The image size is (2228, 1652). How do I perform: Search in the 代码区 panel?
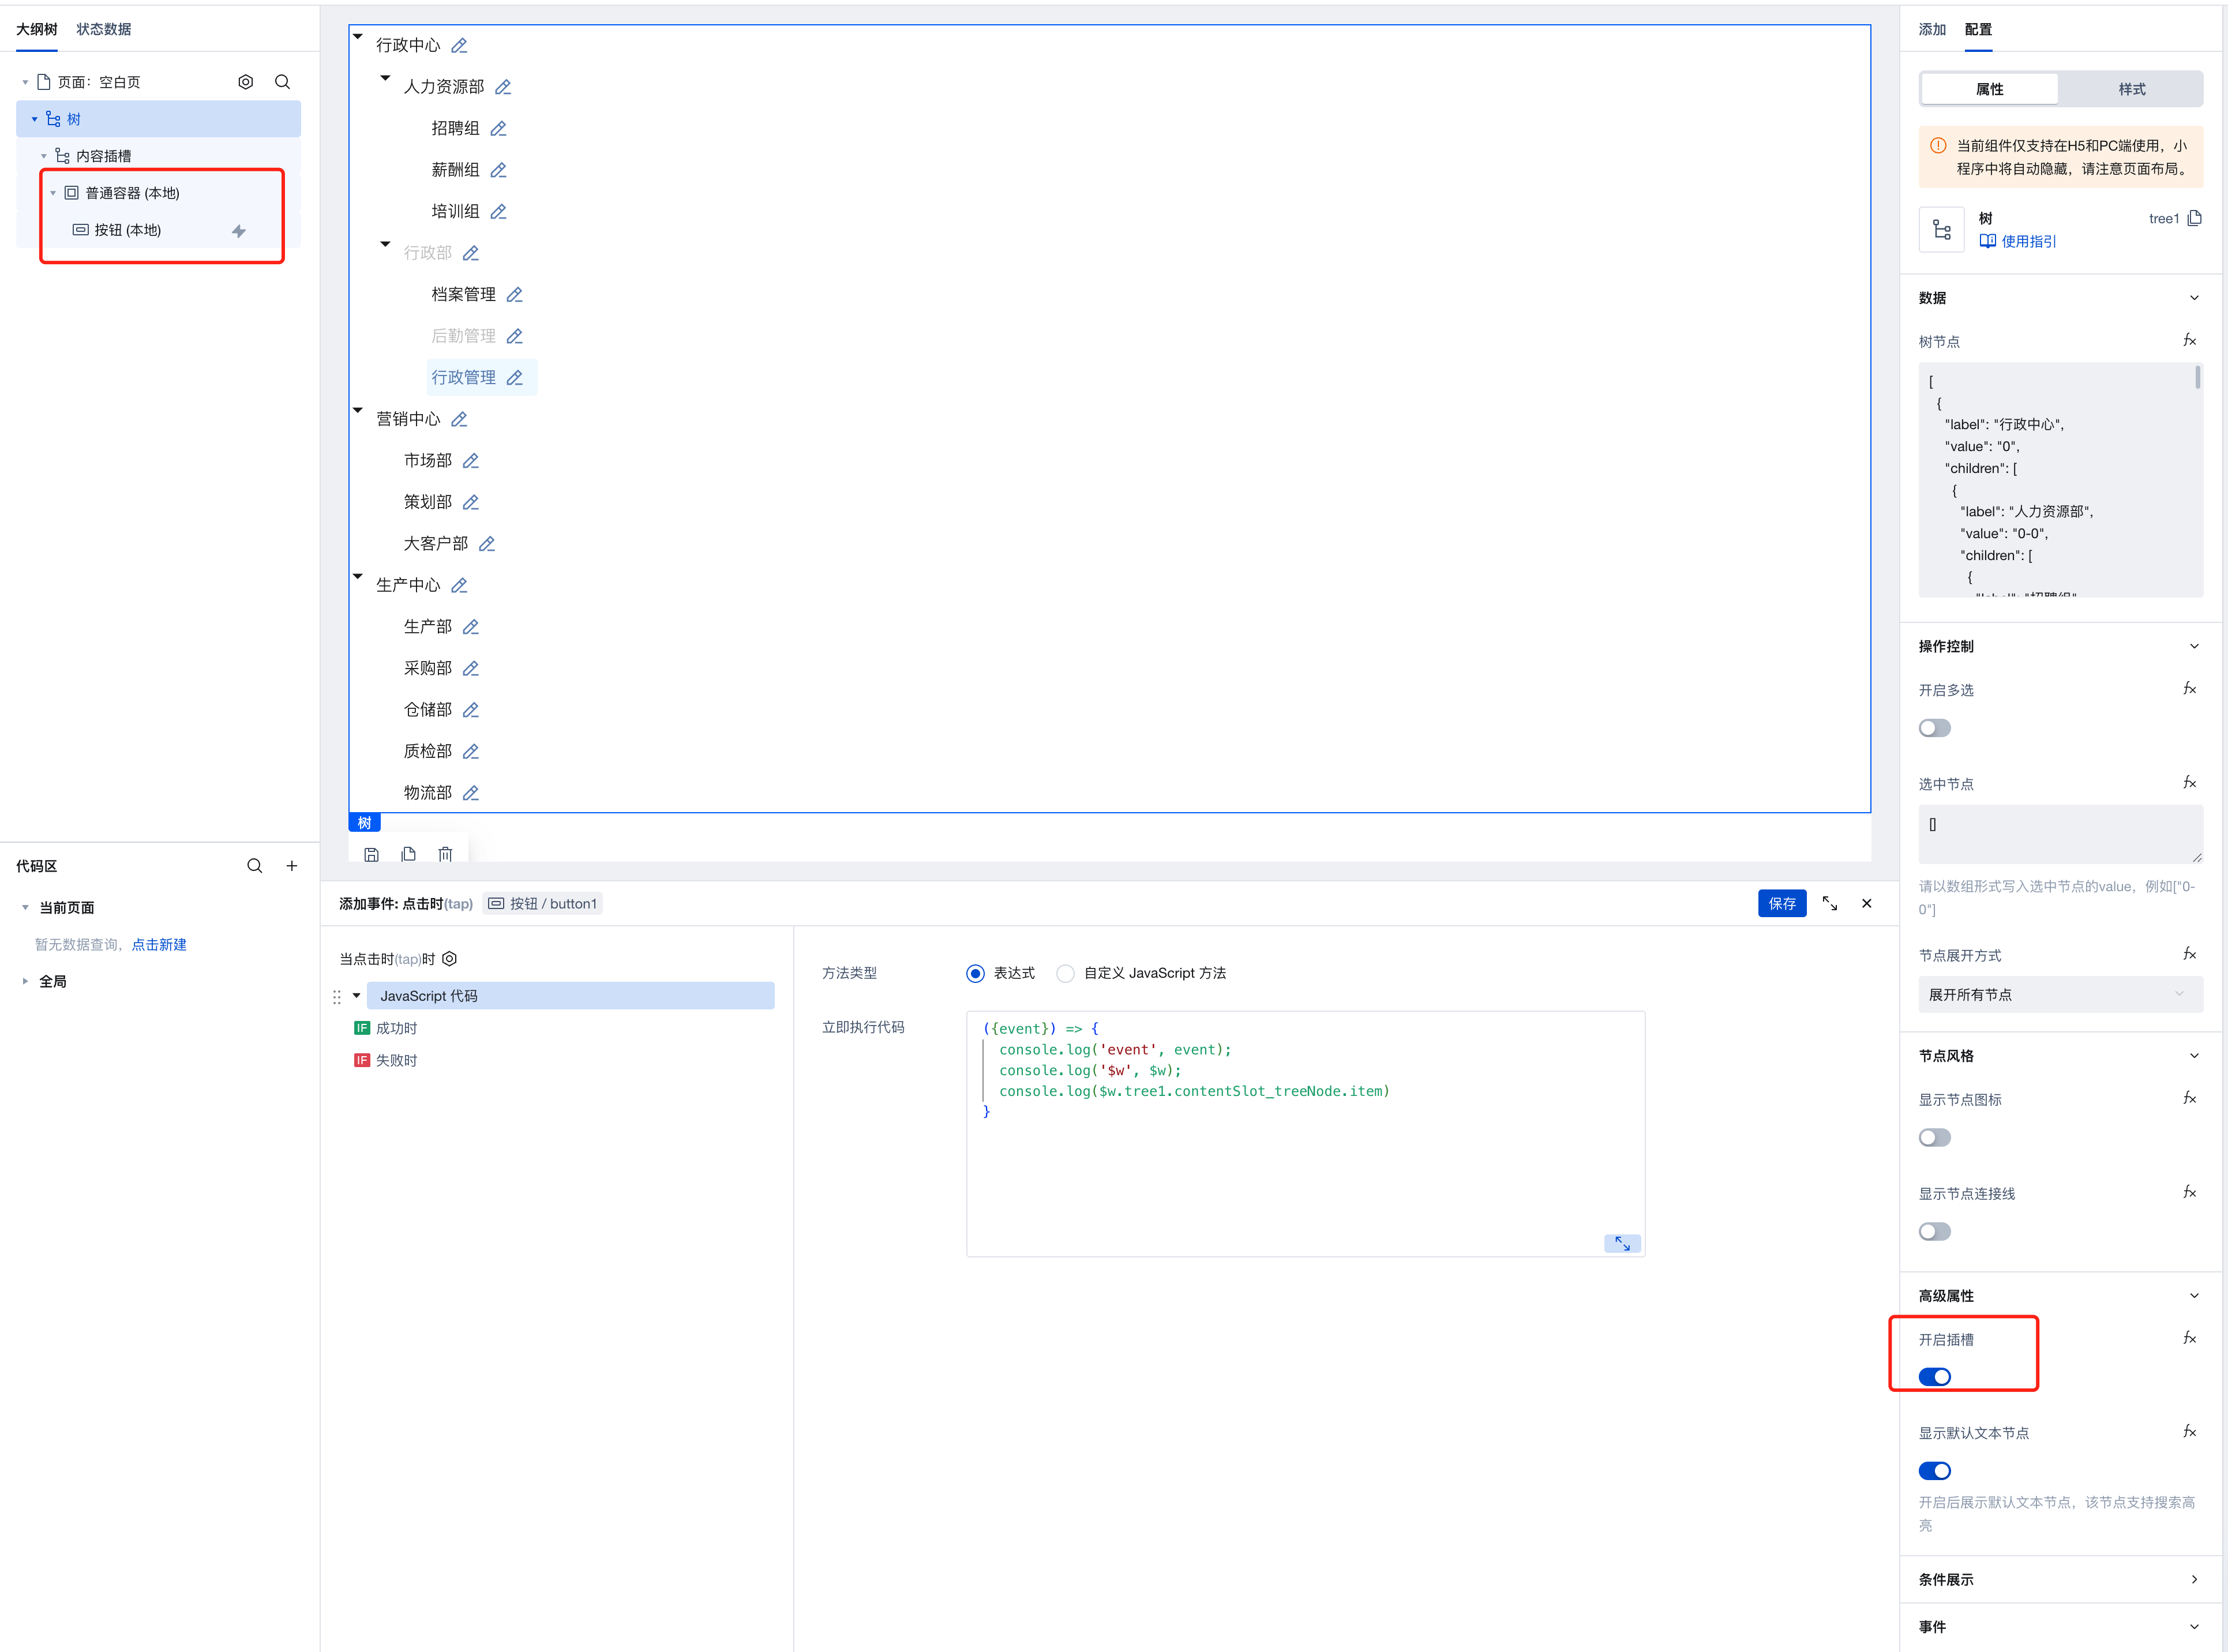coord(255,866)
